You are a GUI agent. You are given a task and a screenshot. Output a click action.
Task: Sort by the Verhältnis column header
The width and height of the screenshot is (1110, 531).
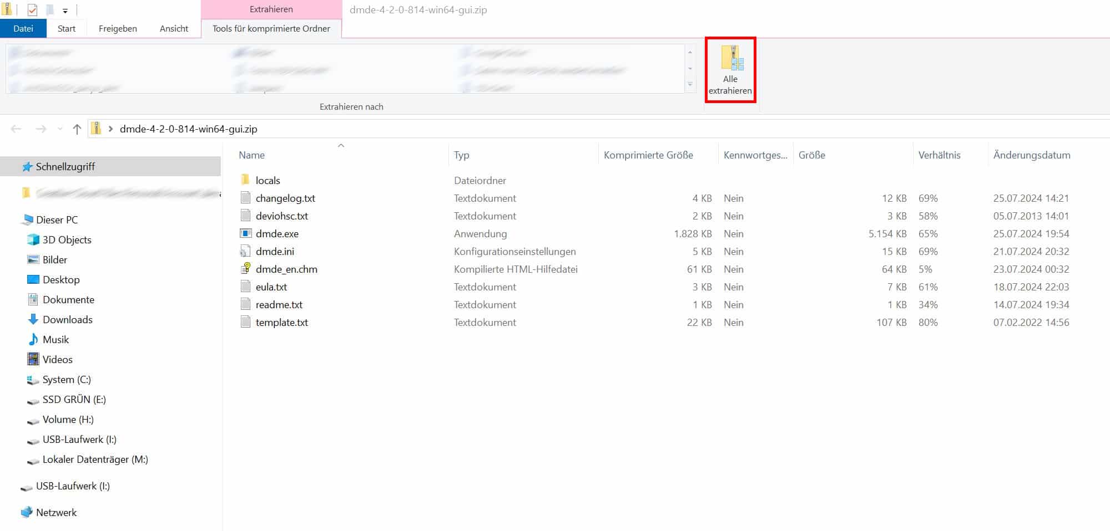pos(939,155)
